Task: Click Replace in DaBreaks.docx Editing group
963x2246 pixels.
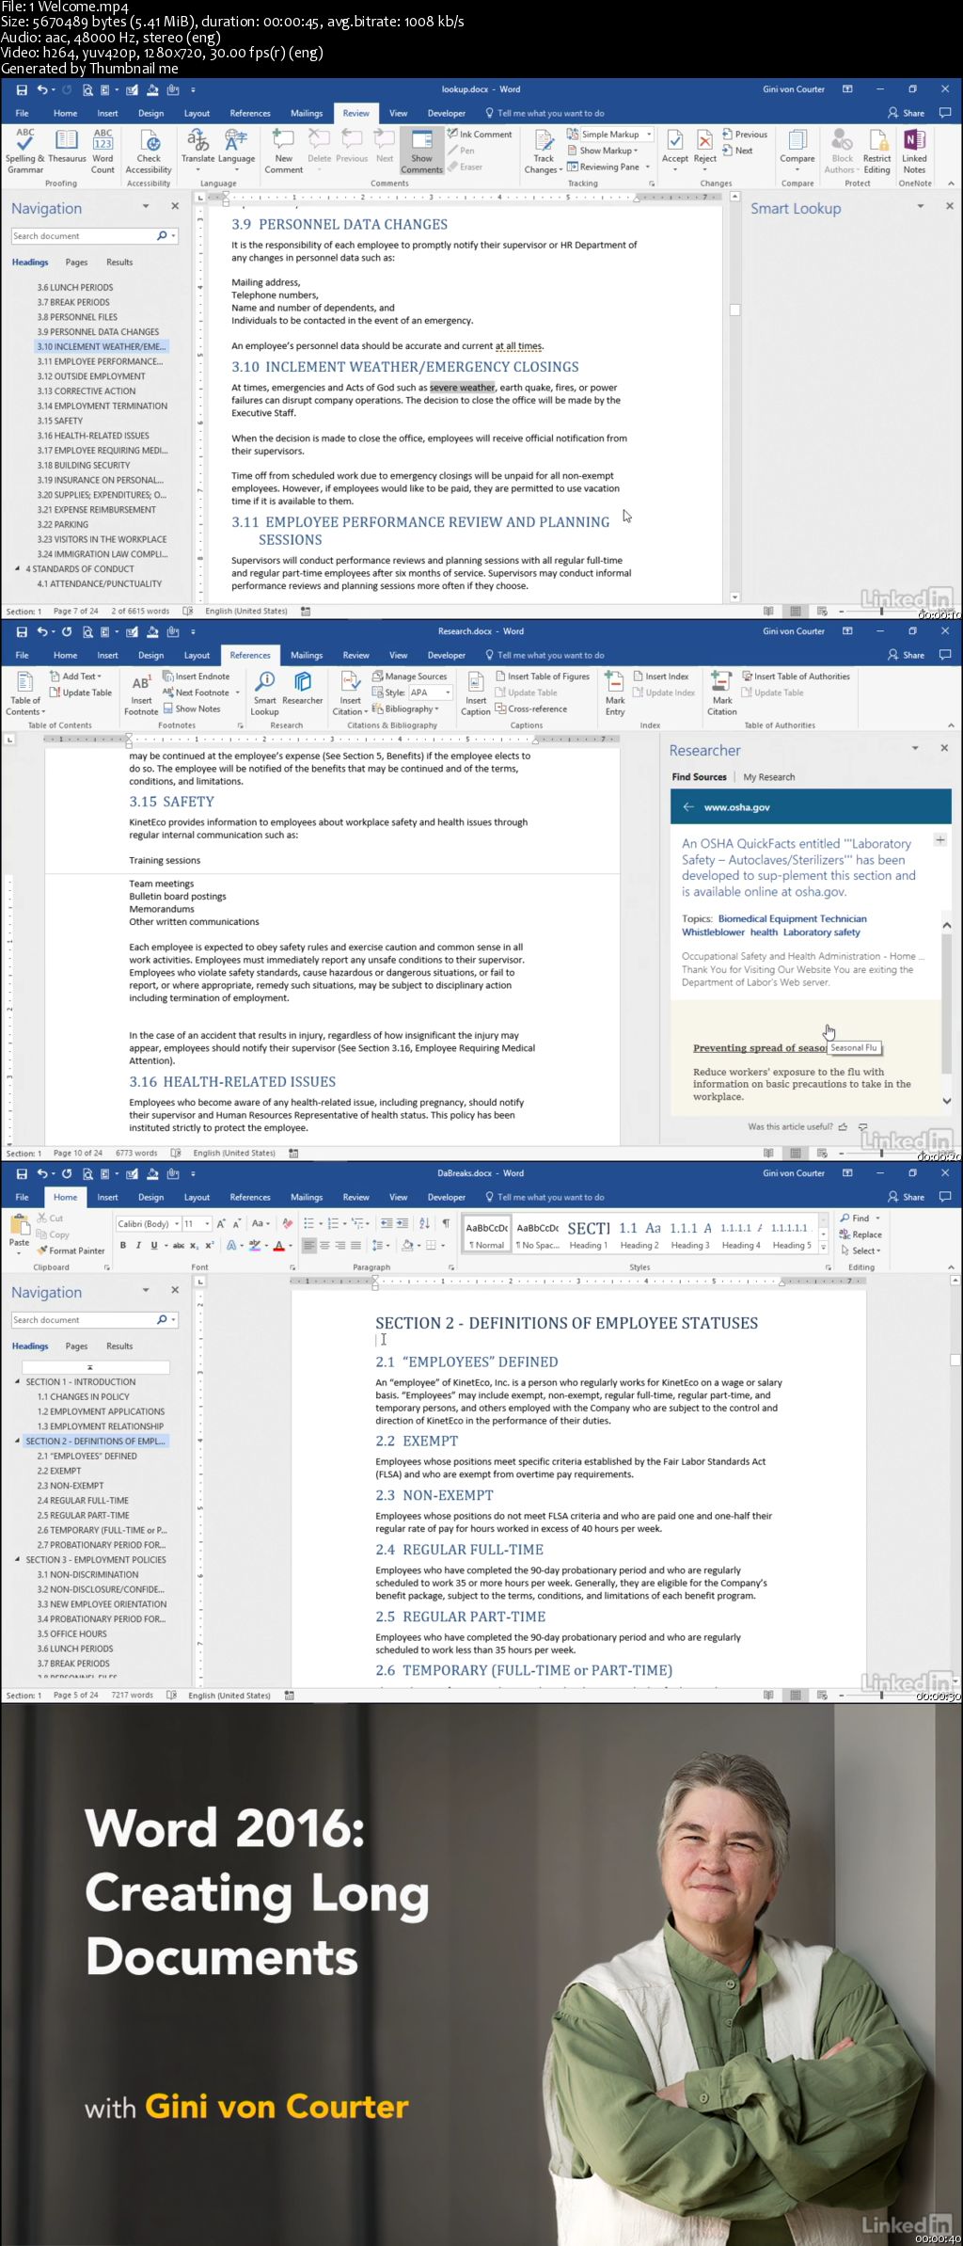Action: coord(860,1235)
